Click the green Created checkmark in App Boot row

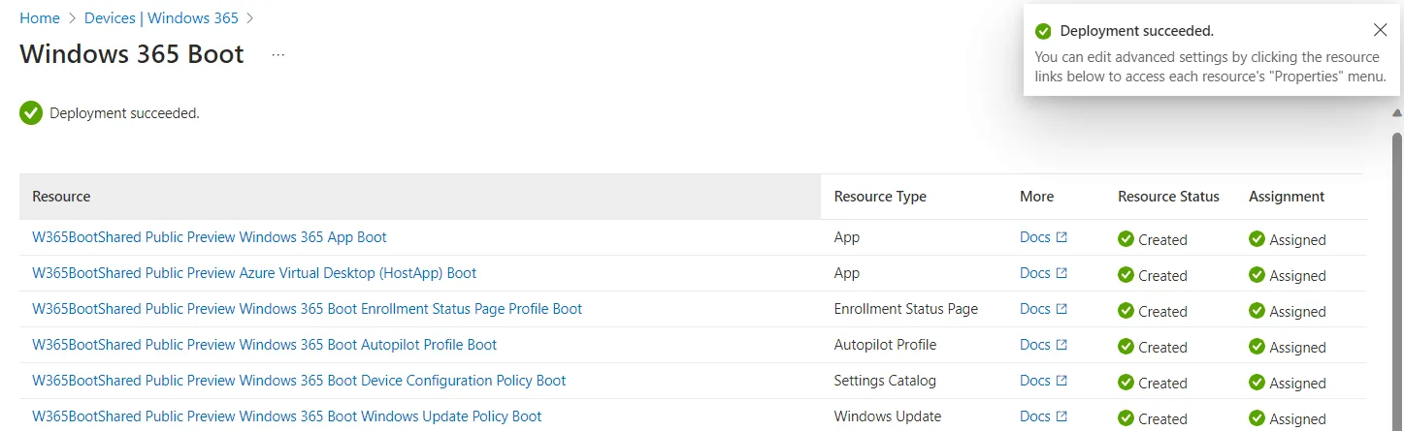pyautogui.click(x=1126, y=239)
